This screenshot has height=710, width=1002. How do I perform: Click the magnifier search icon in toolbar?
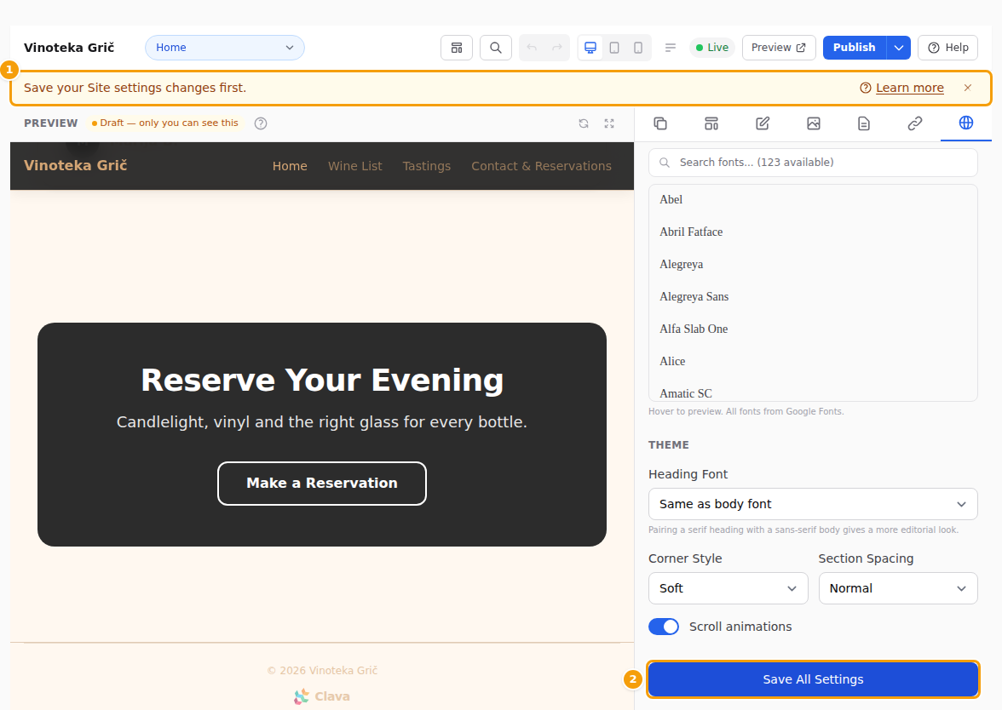495,48
